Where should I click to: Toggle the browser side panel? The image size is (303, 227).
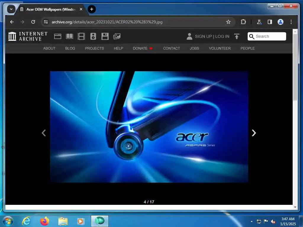coord(270,22)
